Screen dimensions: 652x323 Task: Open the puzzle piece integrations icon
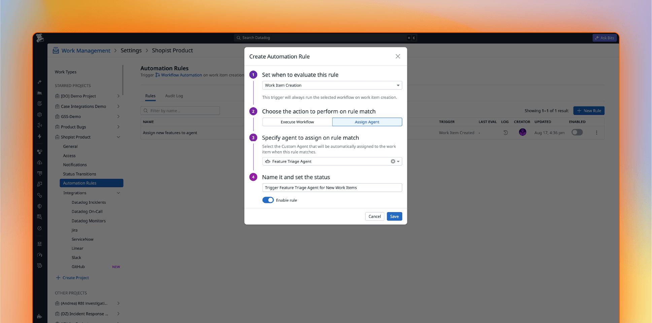(x=40, y=316)
